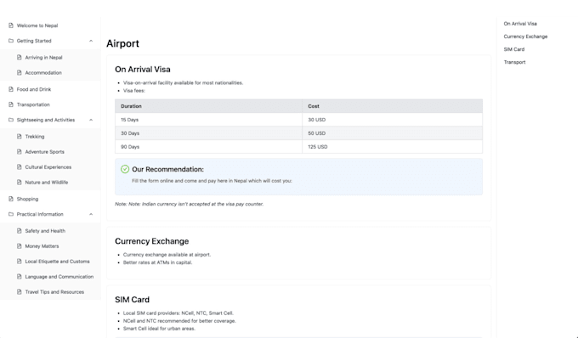Collapse the Sightseeing and Activities chevron
578x338 pixels.
(91, 120)
